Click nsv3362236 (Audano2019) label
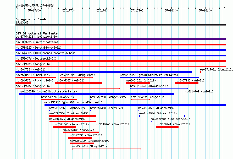The image size is (233, 159). 67,108
